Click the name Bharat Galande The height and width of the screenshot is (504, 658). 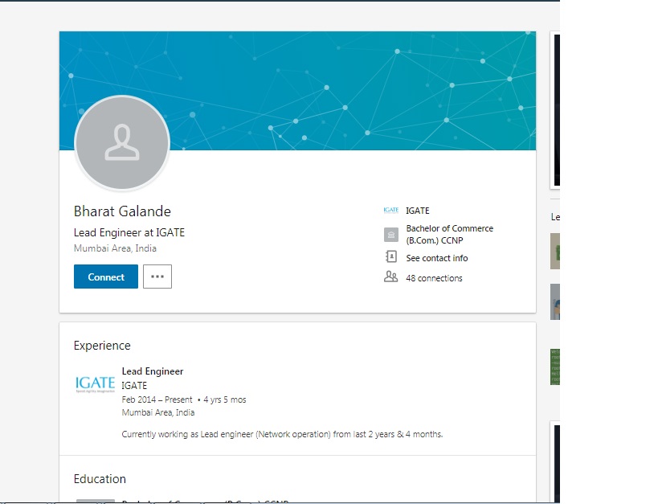pyautogui.click(x=122, y=211)
